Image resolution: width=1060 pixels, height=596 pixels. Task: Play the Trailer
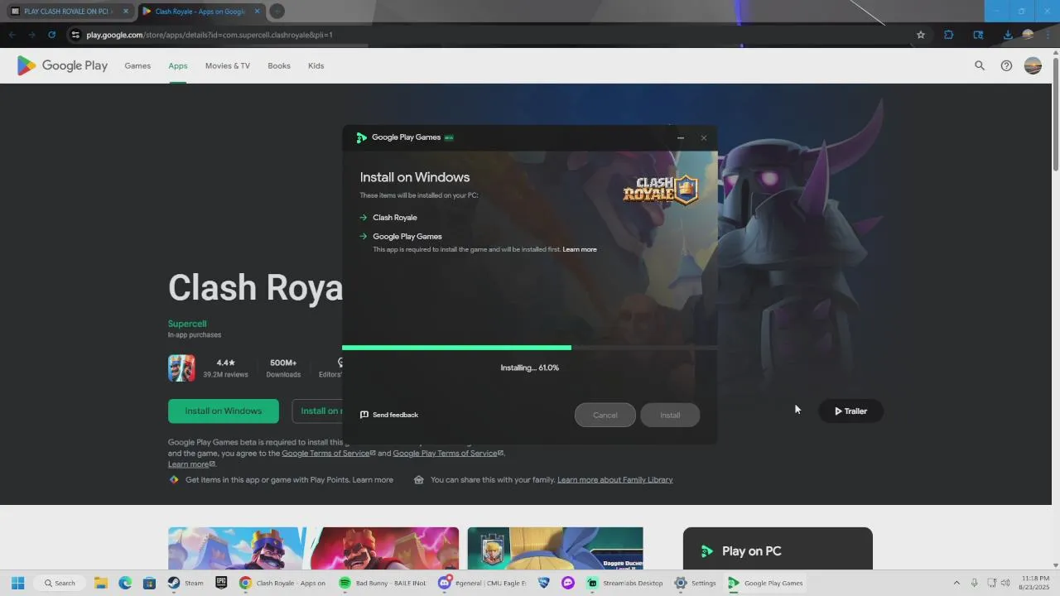pos(850,411)
